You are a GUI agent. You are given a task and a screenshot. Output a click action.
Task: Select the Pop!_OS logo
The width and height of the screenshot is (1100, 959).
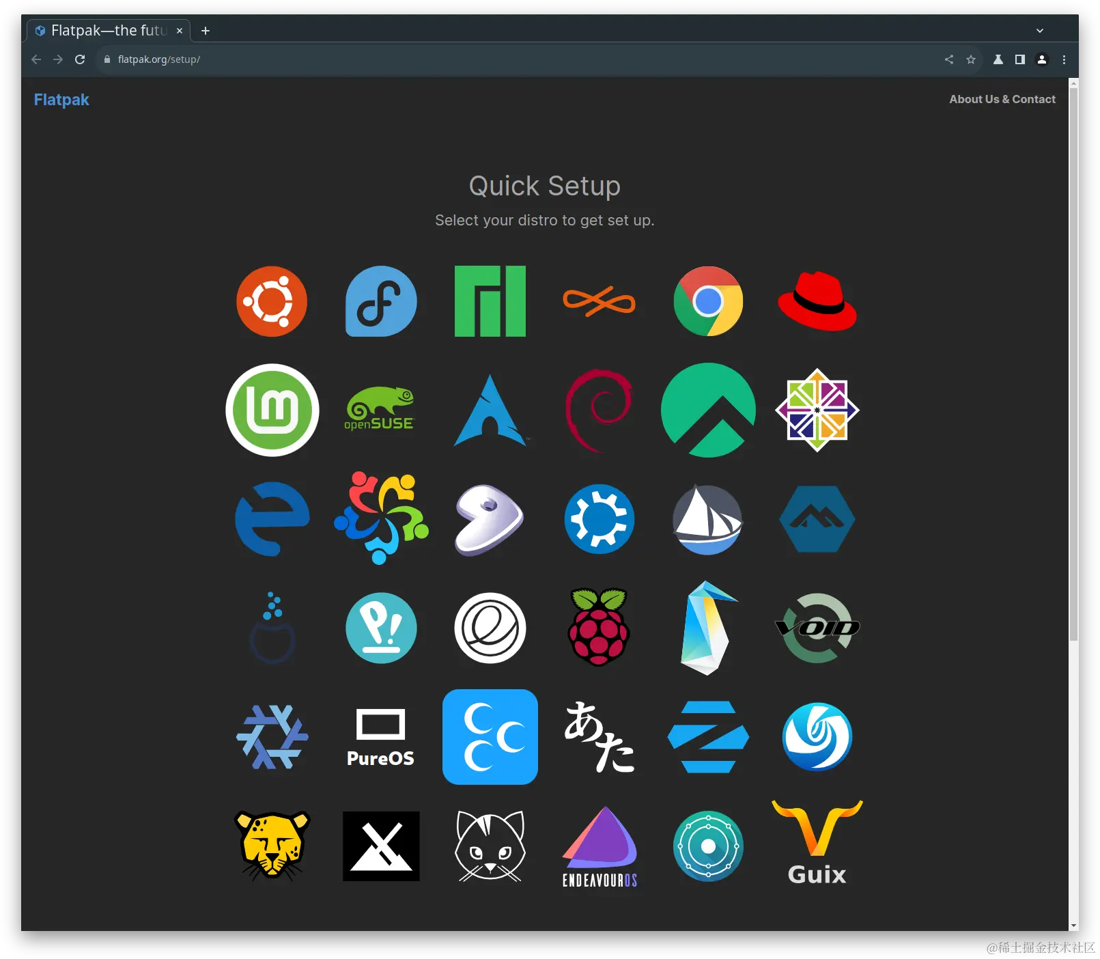[x=381, y=628]
